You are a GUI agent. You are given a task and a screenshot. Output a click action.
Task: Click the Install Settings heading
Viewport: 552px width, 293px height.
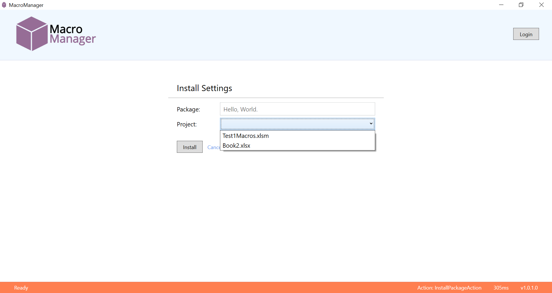(204, 88)
